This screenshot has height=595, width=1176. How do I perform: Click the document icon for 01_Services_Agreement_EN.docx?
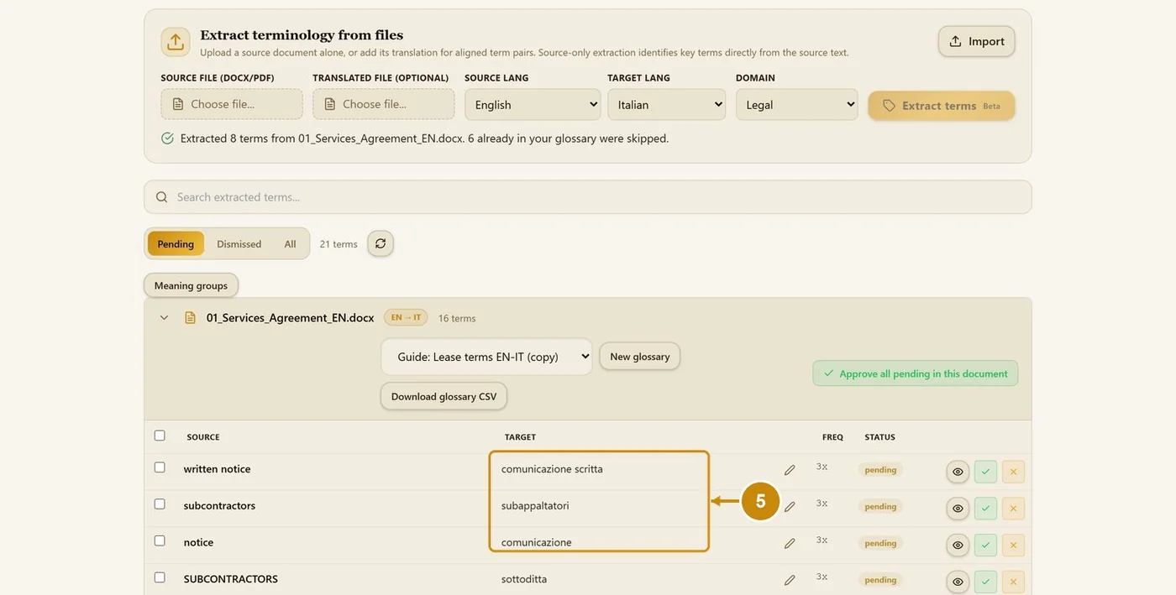[x=190, y=318]
